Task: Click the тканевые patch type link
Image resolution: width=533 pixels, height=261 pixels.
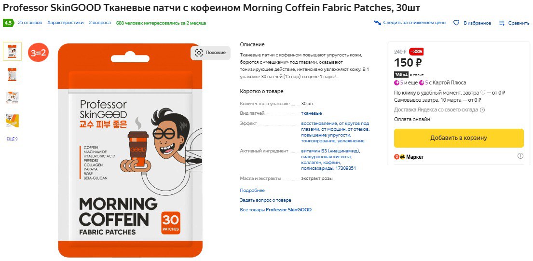Action: point(312,113)
